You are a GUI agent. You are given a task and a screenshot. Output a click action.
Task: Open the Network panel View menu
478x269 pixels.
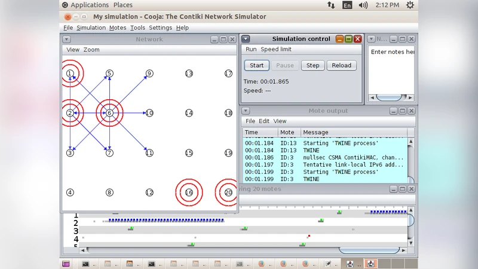[x=73, y=50]
